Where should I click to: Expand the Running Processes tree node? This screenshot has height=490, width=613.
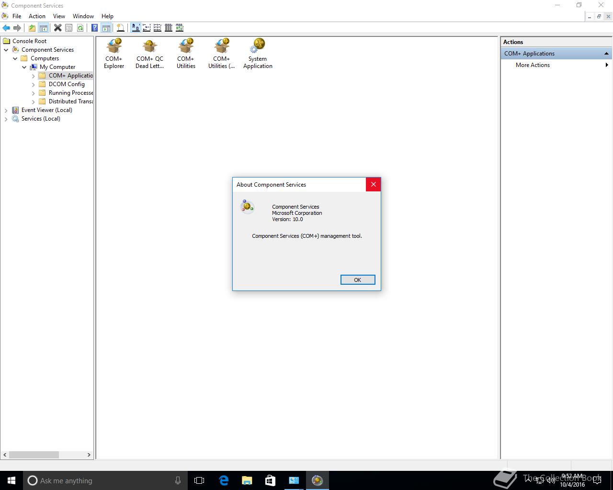34,93
